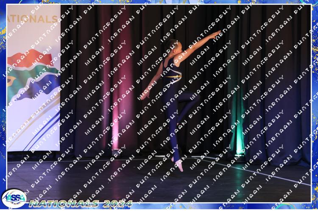The width and height of the screenshot is (318, 212).
Task: Click the black curtain right of the dancer
Action: [x=276, y=85]
